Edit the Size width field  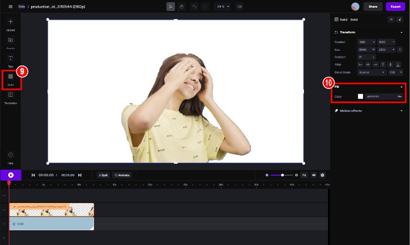pos(367,50)
